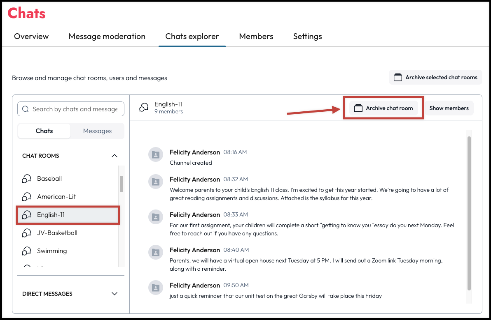Expand the DIRECT MESSAGES section chevron
The image size is (491, 320).
click(115, 294)
